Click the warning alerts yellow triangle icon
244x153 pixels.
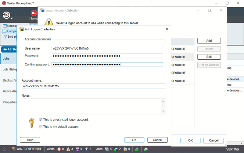pyautogui.click(x=68, y=149)
